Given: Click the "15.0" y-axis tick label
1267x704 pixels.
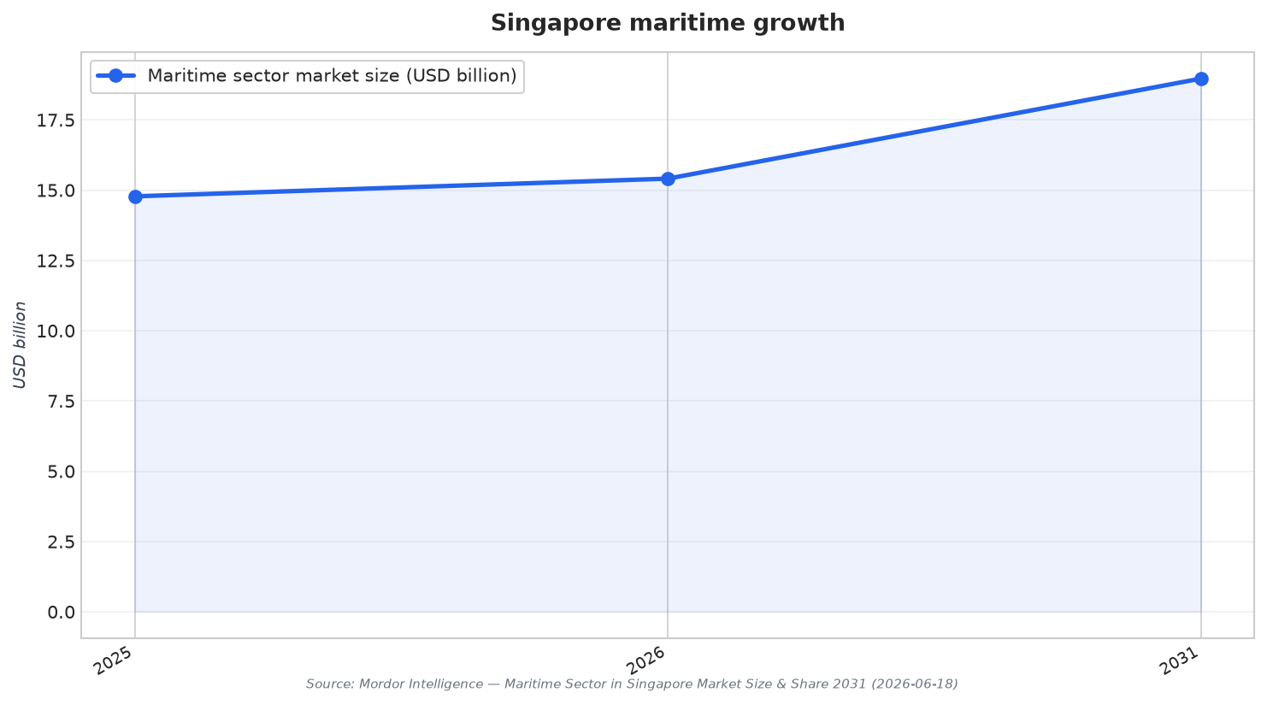Looking at the screenshot, I should tap(55, 191).
